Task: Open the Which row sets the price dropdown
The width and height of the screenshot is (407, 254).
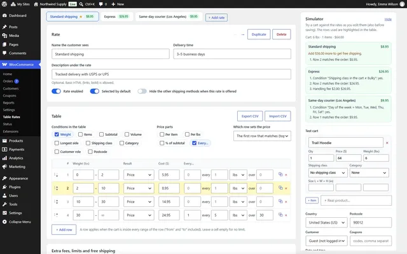Action: click(262, 136)
